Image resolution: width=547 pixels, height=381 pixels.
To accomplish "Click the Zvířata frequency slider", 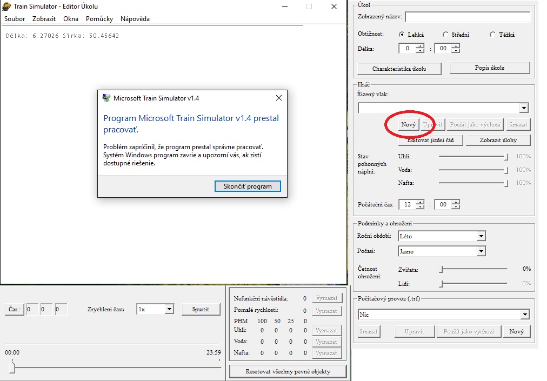I will [x=442, y=269].
